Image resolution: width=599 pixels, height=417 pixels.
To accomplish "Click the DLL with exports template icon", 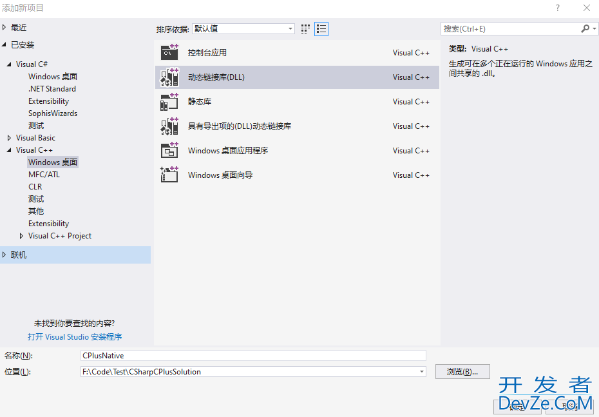I will click(x=169, y=126).
